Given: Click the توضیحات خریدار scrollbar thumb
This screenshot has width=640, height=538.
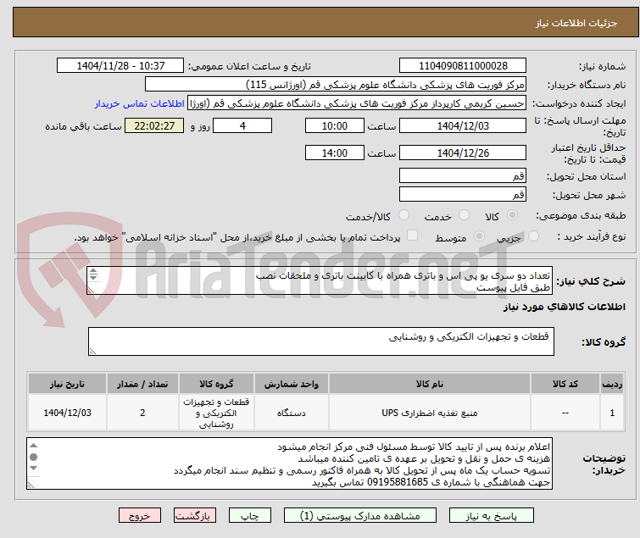Looking at the screenshot, I should tap(34, 457).
